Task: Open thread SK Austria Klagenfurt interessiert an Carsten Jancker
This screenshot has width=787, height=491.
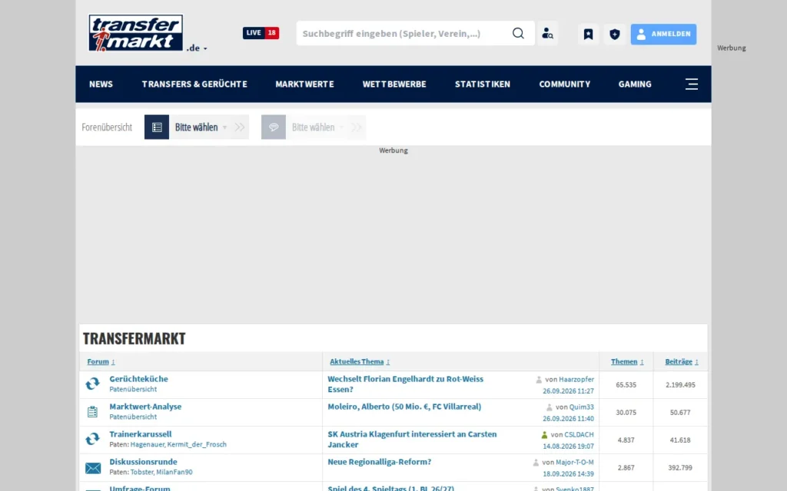Action: pyautogui.click(x=412, y=439)
